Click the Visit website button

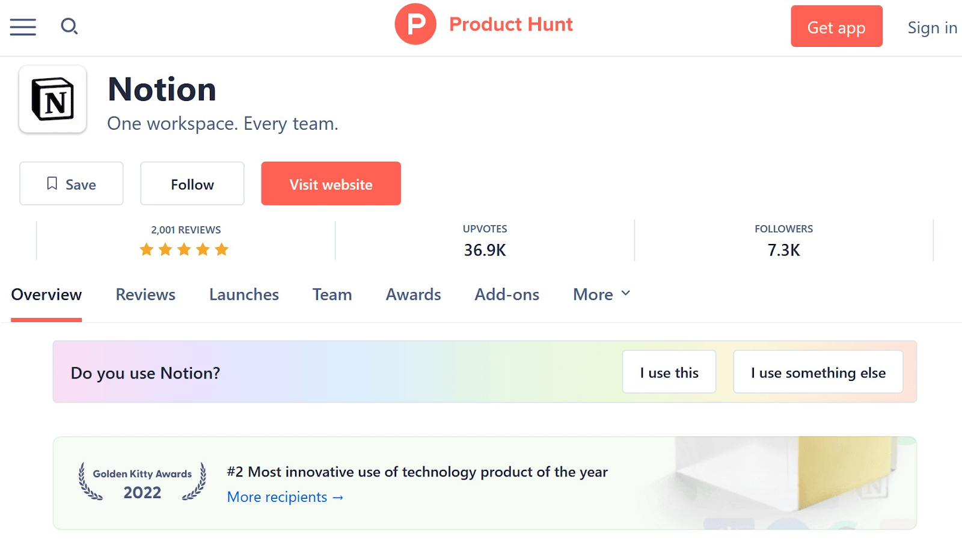click(331, 183)
